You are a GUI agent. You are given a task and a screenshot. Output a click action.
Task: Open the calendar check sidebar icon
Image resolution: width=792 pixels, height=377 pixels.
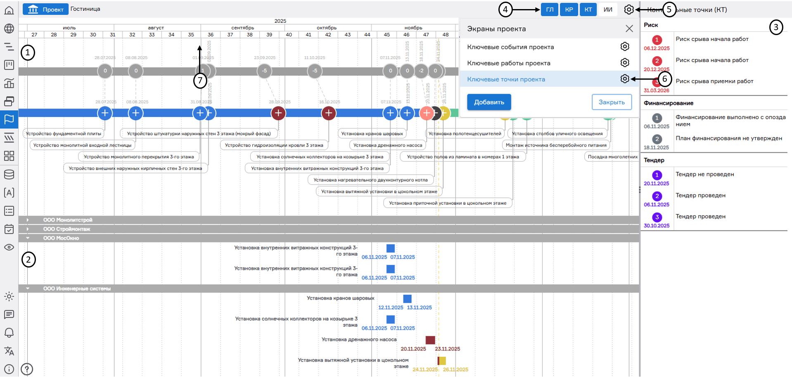click(x=9, y=229)
